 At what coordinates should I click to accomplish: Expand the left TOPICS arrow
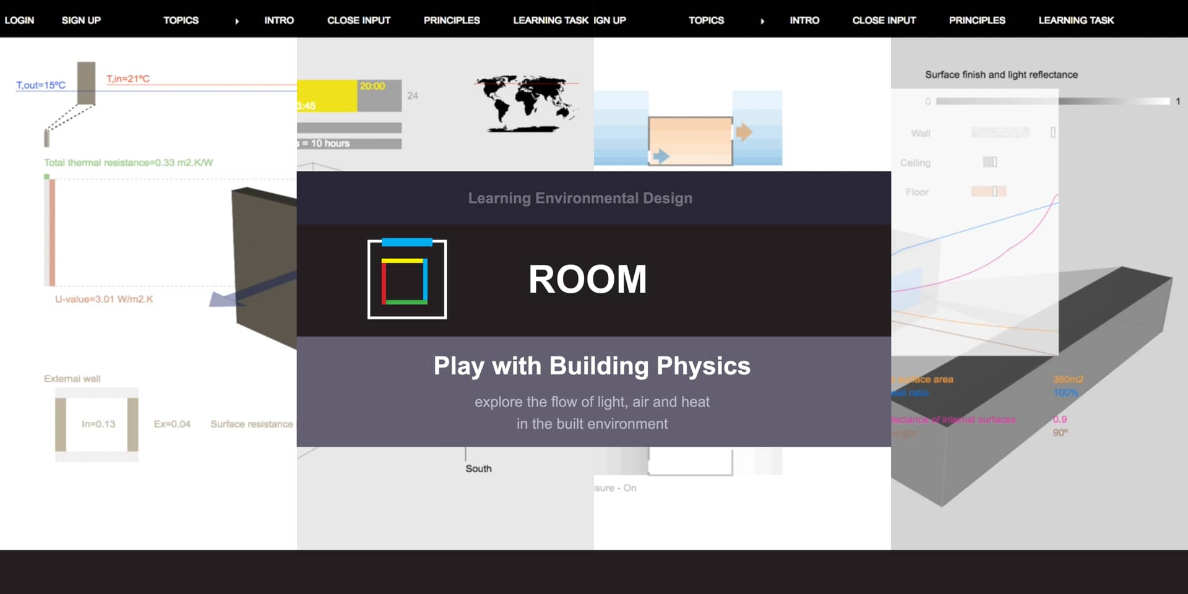[237, 21]
